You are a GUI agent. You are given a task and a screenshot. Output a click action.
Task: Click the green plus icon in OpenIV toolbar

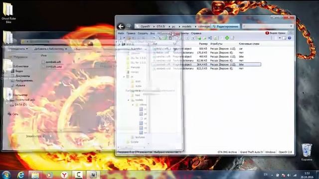coord(227,38)
